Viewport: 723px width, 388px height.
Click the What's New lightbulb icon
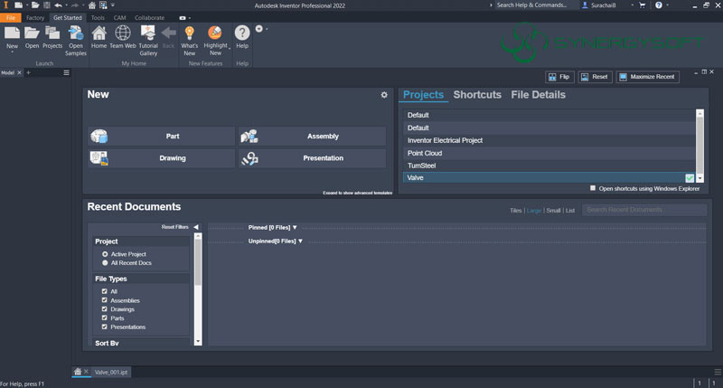(190, 33)
